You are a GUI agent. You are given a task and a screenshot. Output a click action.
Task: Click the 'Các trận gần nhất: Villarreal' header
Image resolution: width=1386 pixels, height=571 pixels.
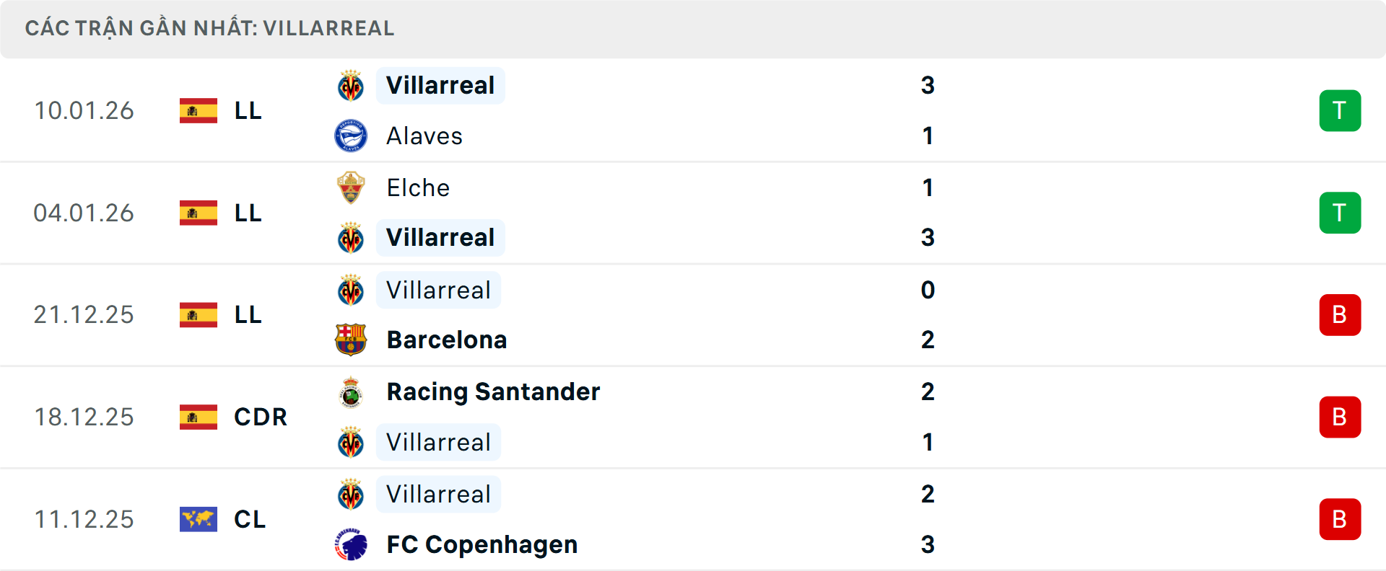tap(209, 28)
